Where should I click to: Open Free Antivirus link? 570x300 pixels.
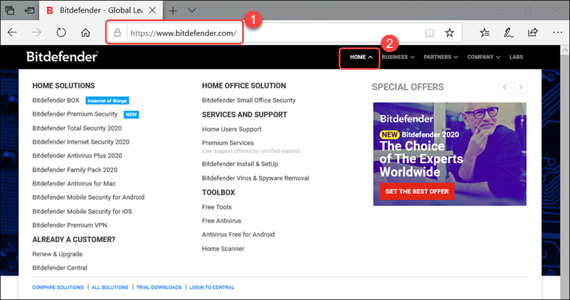tap(222, 221)
